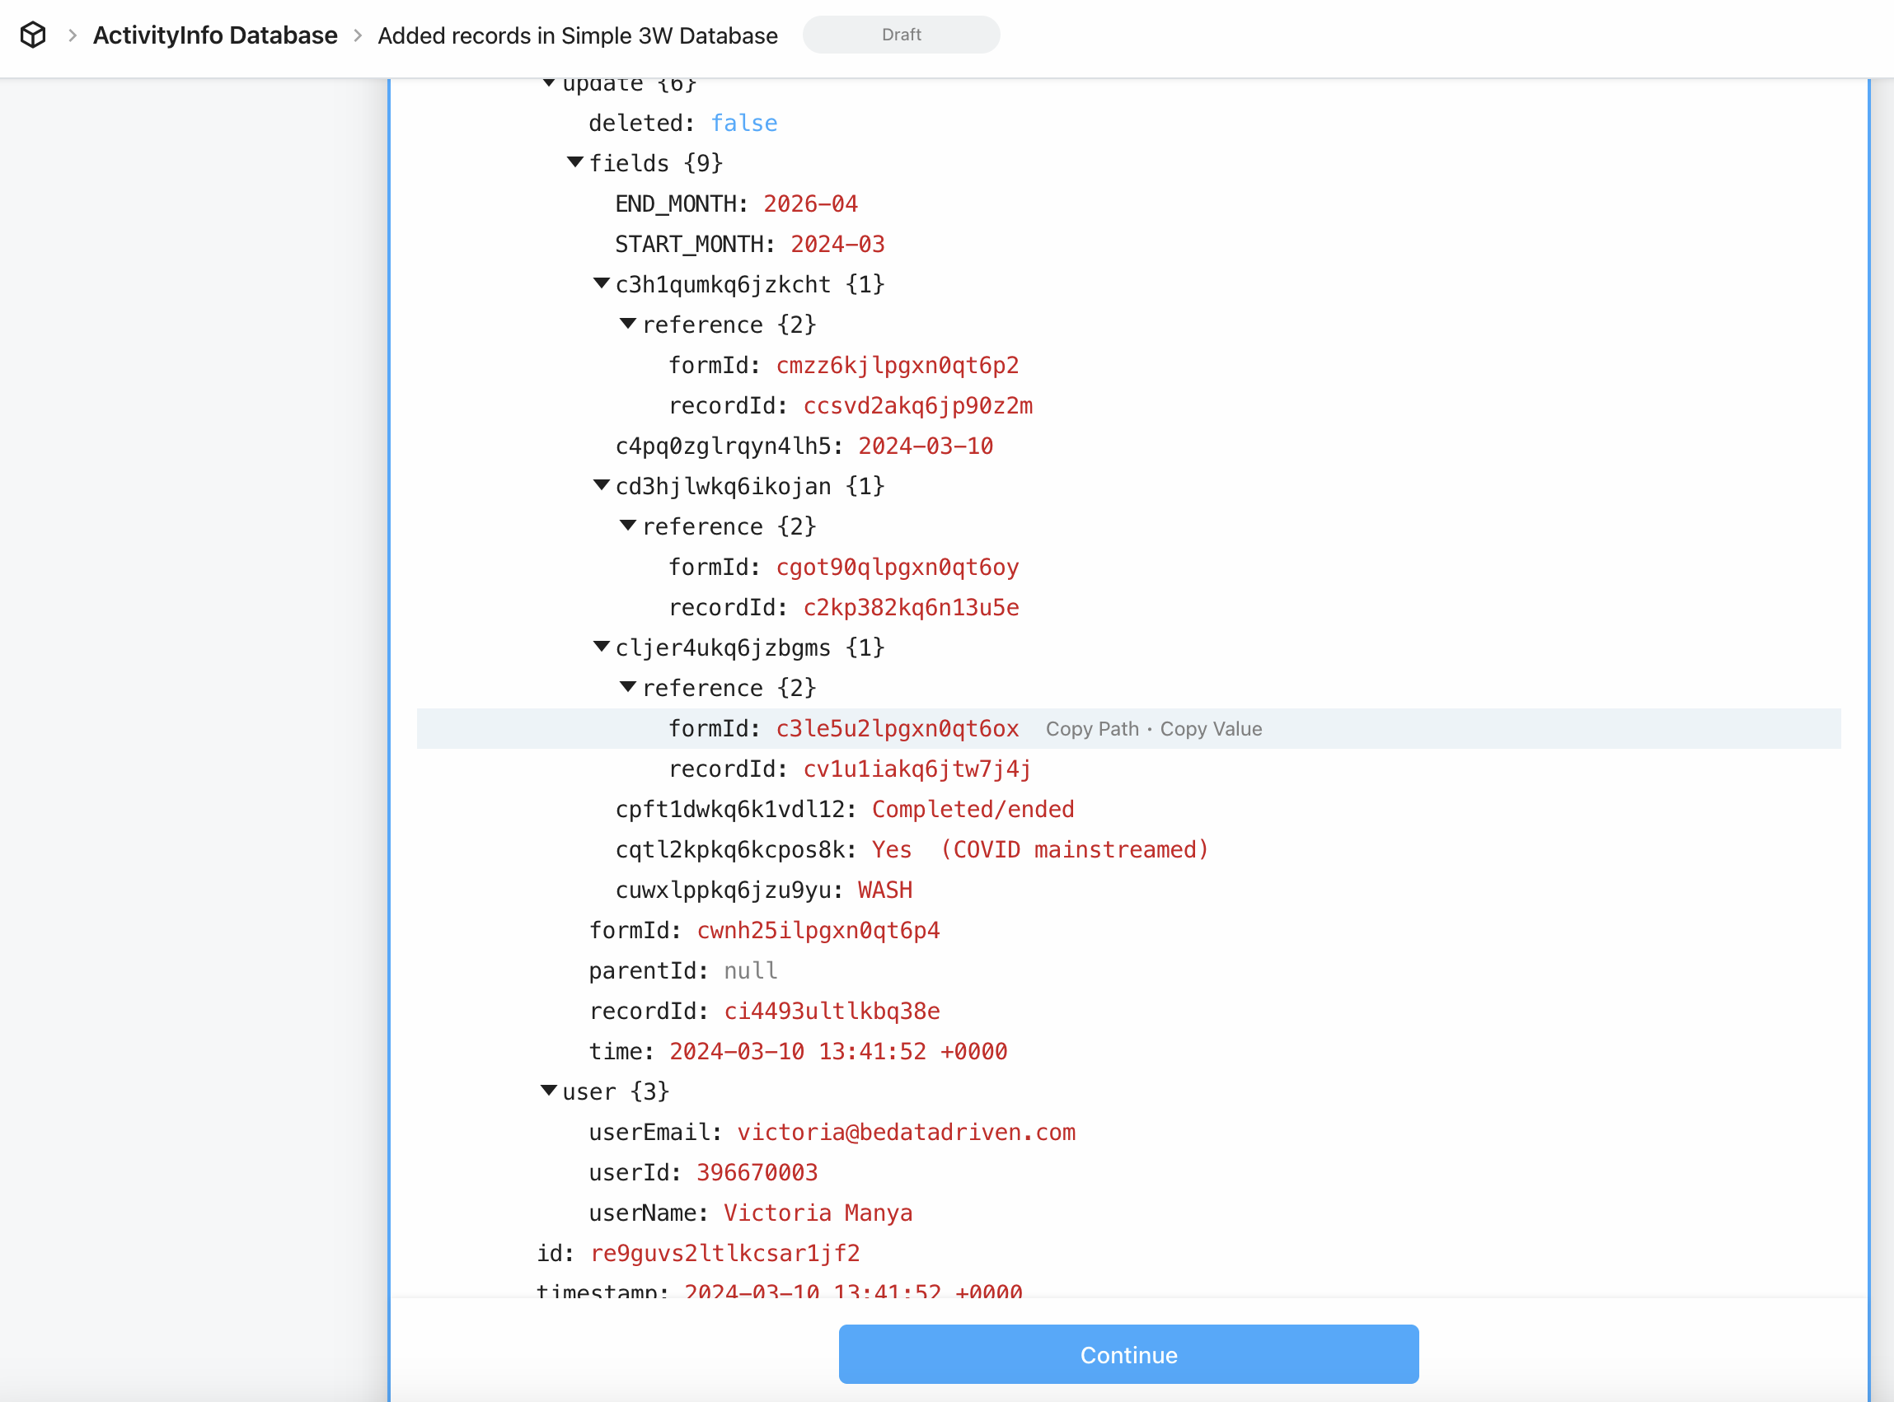Select time 2024-03-10 13:41:52 value
Image resolution: width=1894 pixels, height=1402 pixels.
(838, 1051)
